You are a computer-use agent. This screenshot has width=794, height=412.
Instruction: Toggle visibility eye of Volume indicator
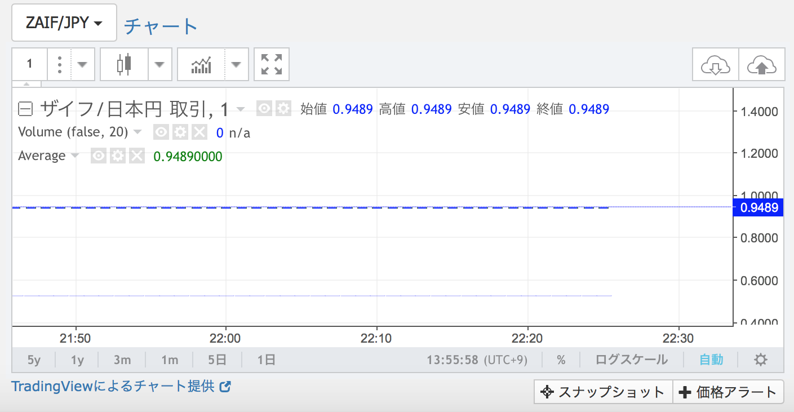point(162,132)
